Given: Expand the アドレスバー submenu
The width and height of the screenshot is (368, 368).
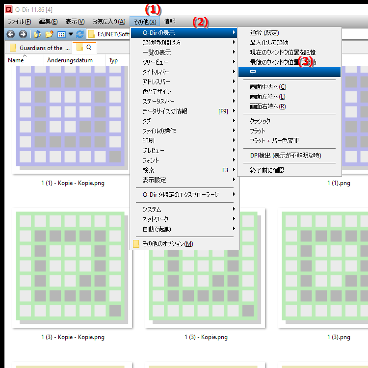Looking at the screenshot, I should click(x=184, y=82).
